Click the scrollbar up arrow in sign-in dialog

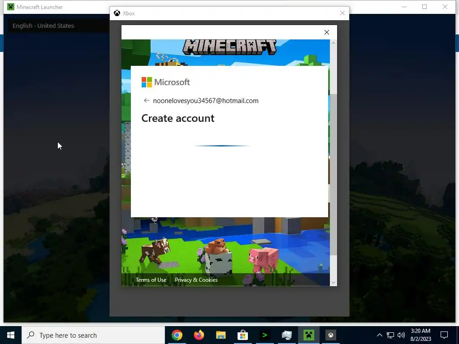(333, 43)
